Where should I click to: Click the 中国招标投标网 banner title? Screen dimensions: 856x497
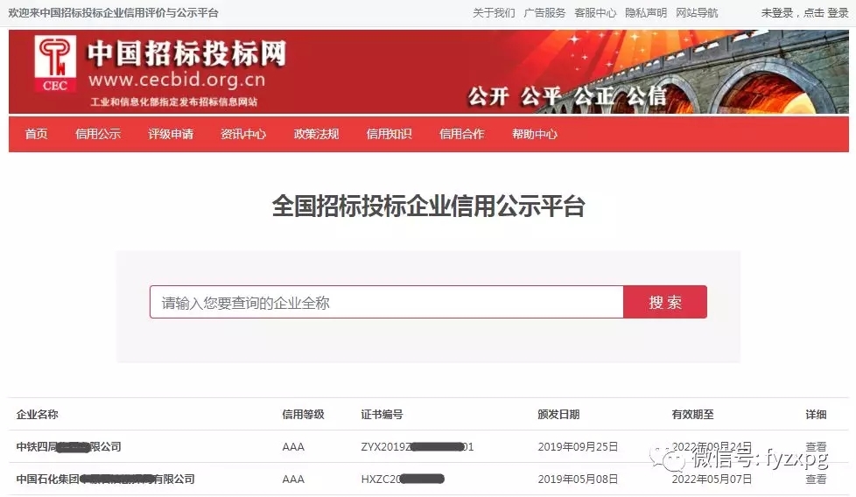click(186, 54)
